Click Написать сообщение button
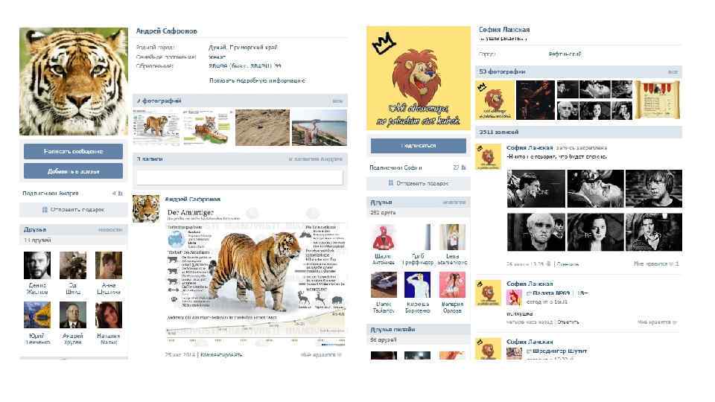This screenshot has width=715, height=402. [x=74, y=151]
